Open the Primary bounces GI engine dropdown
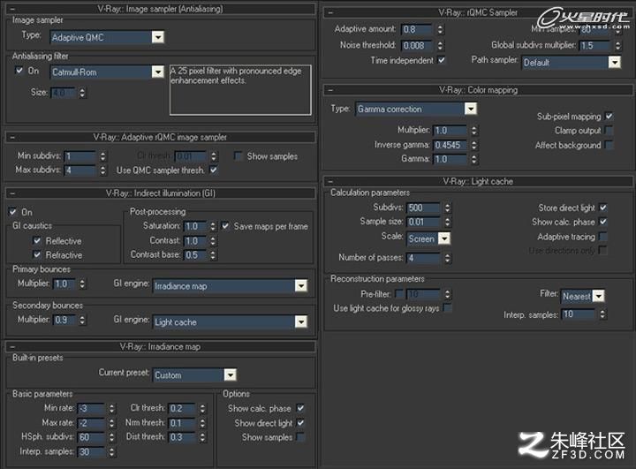This screenshot has height=469, width=636. click(x=230, y=286)
